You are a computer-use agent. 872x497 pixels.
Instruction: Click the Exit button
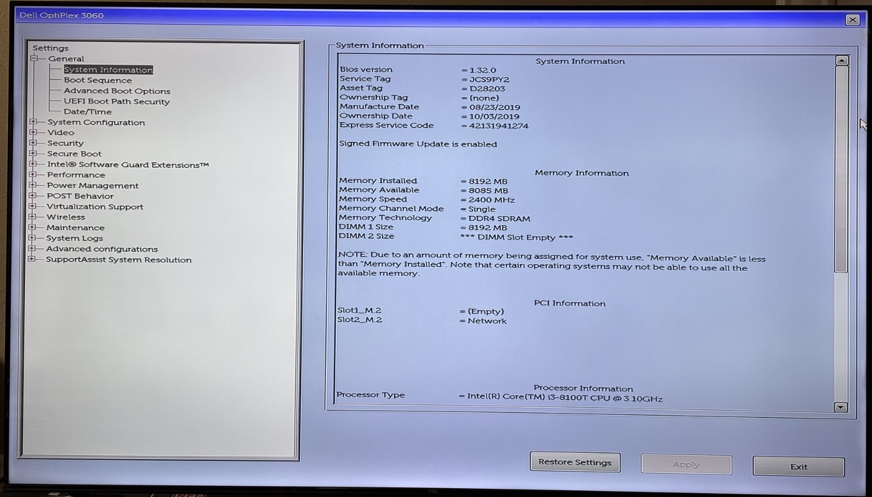(x=798, y=466)
